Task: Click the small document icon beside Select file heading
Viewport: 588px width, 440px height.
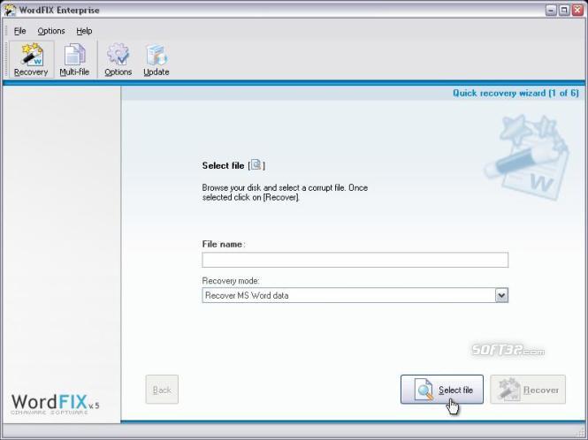Action: tap(256, 164)
